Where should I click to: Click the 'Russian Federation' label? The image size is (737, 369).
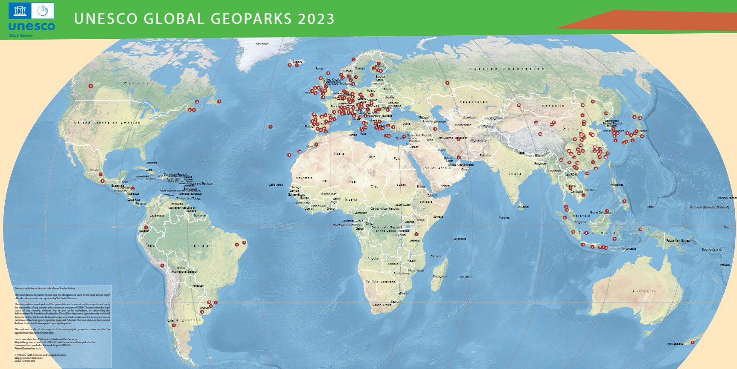click(x=507, y=69)
